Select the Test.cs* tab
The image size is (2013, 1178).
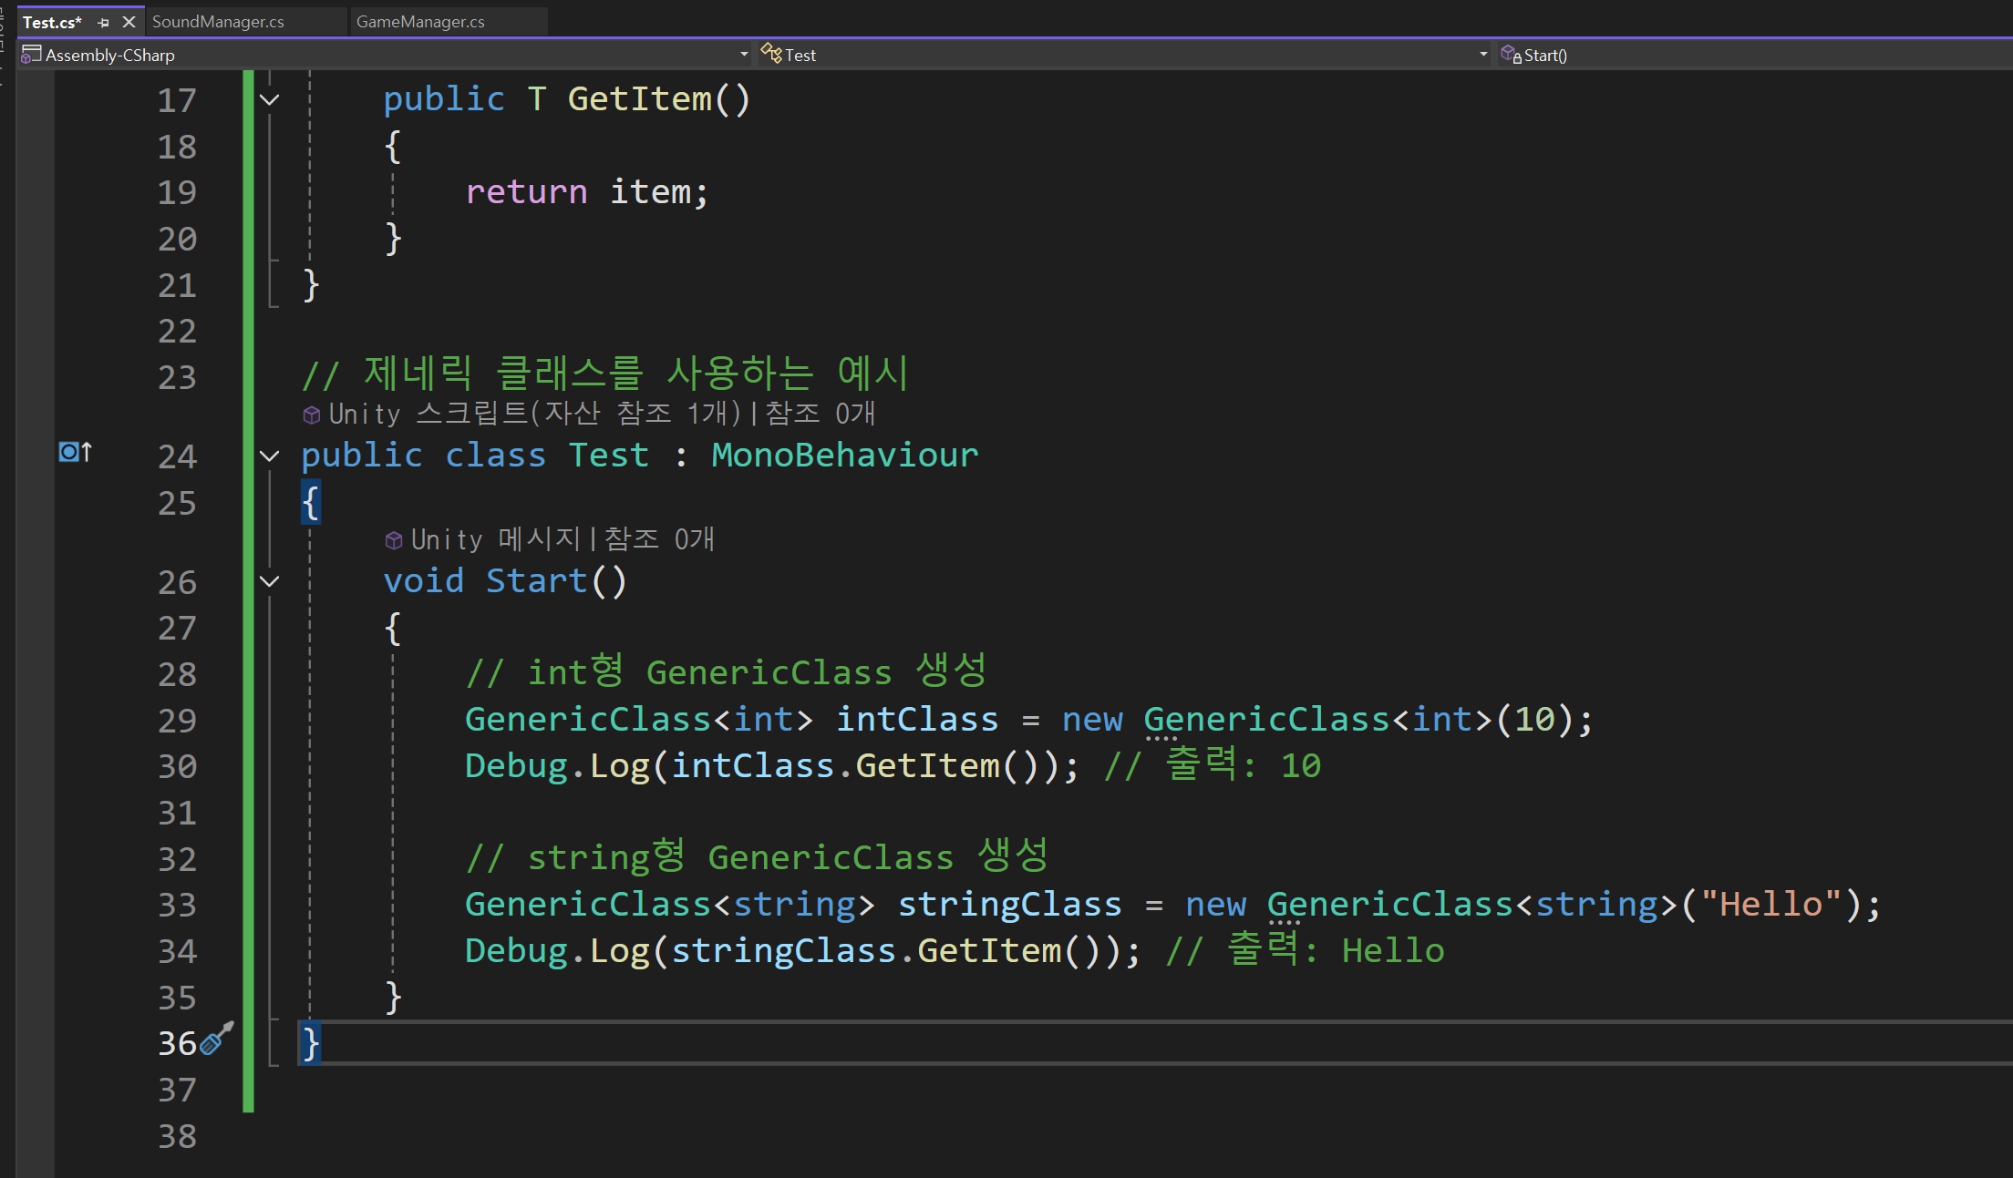click(52, 22)
